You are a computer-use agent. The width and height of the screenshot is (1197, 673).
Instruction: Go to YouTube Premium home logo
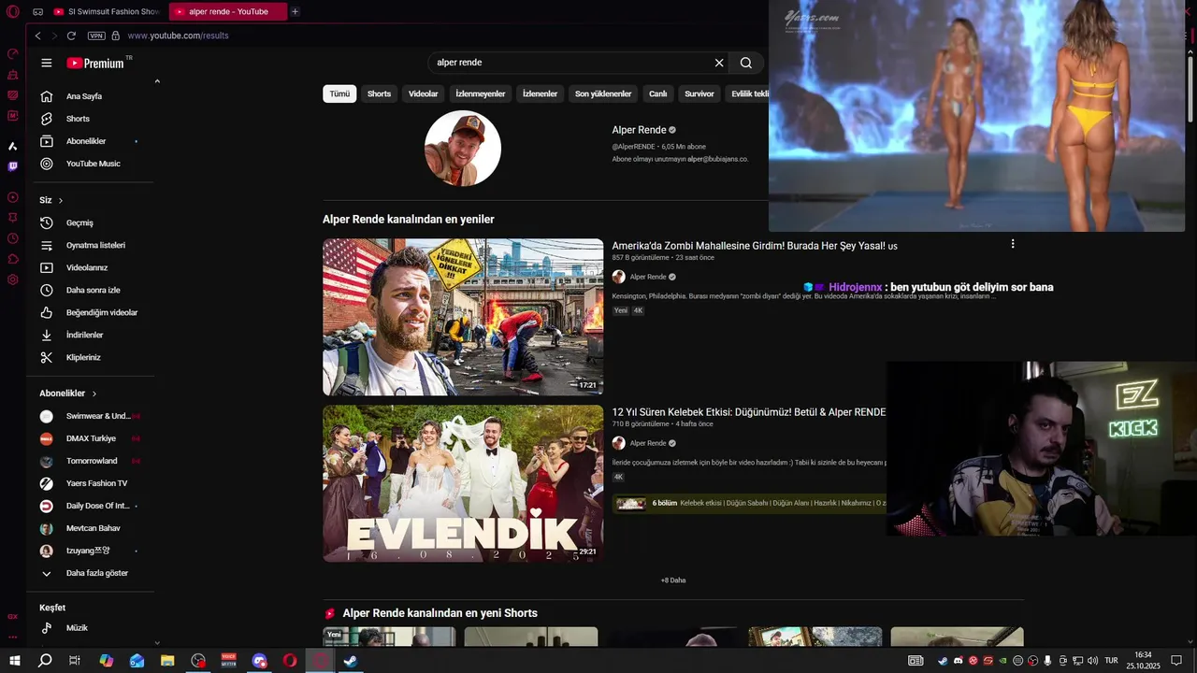pos(98,63)
